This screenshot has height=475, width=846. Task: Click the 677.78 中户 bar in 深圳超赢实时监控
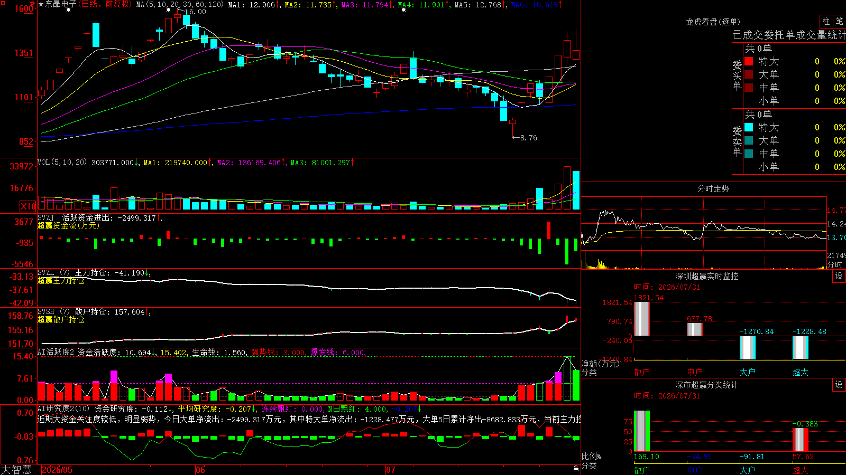(x=694, y=329)
